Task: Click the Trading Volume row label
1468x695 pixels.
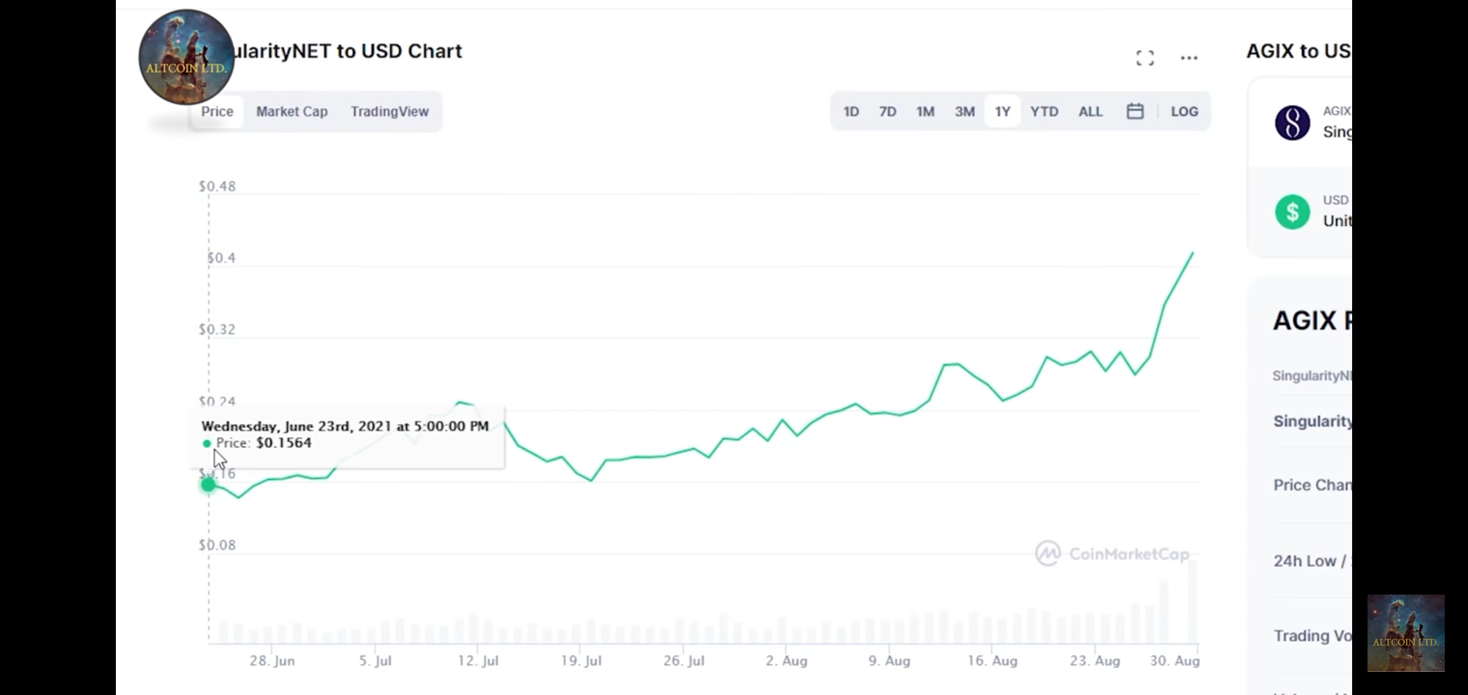Action: 1312,635
